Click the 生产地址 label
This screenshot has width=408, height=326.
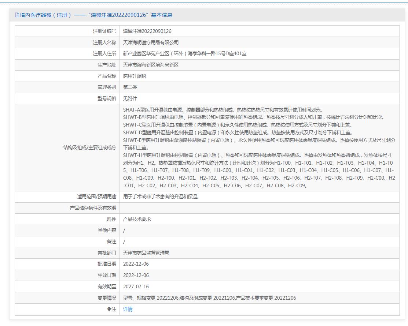[107, 65]
